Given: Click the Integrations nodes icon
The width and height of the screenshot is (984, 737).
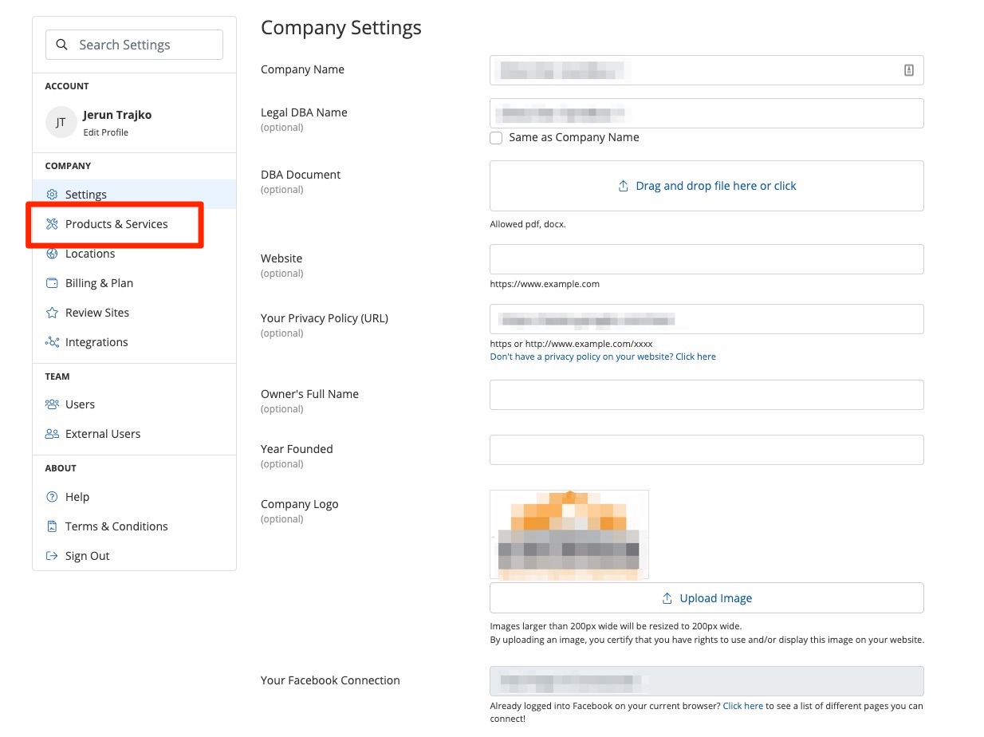Looking at the screenshot, I should point(52,342).
